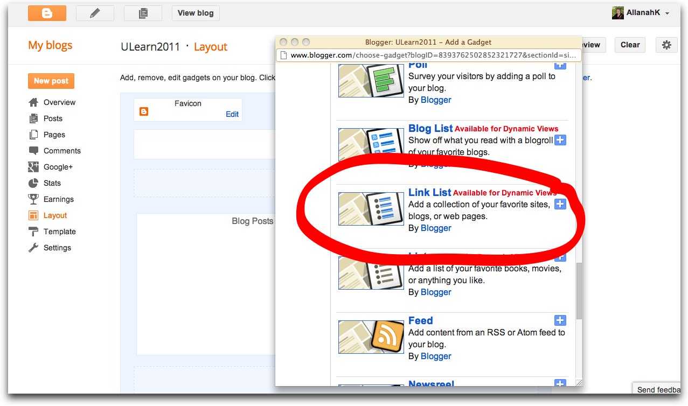Click Blogger author link under Poll
The width and height of the screenshot is (688, 406).
436,100
